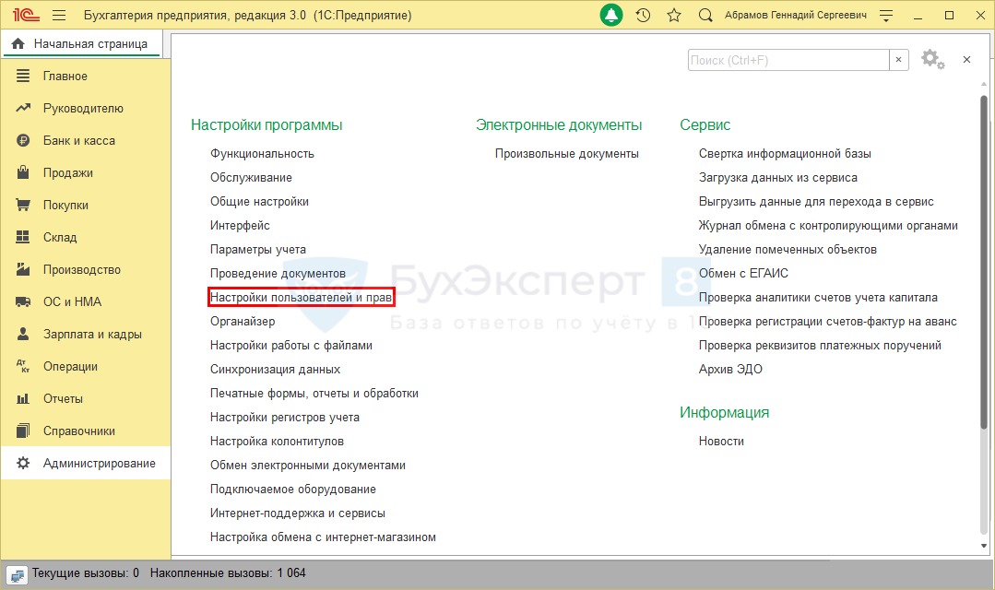Open service menu lines icon beside username
Viewport: 995px width, 590px height.
tap(886, 16)
